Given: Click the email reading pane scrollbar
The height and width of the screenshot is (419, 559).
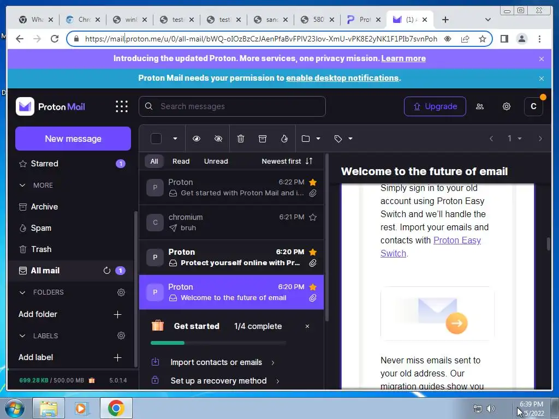Looking at the screenshot, I should click(548, 244).
